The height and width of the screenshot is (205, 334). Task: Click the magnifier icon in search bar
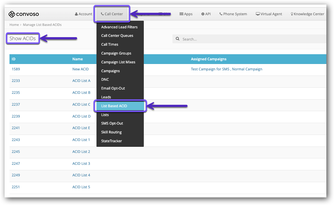pyautogui.click(x=178, y=39)
